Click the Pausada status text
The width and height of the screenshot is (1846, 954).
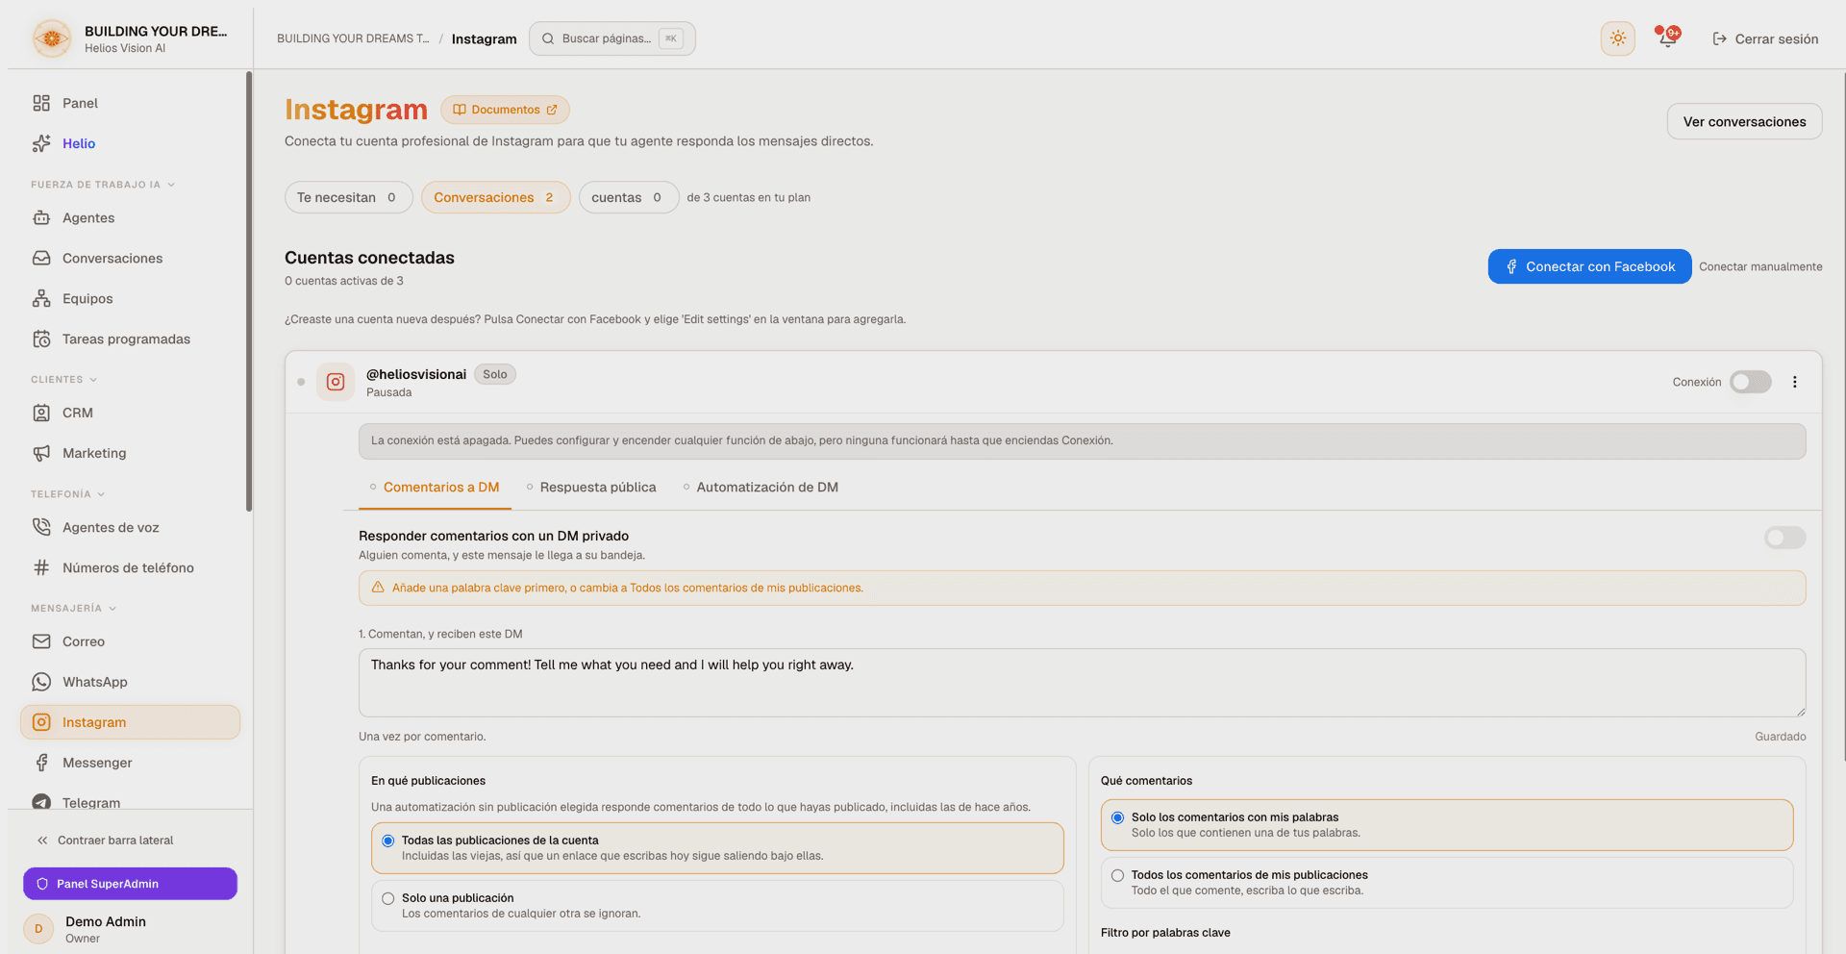(x=388, y=392)
